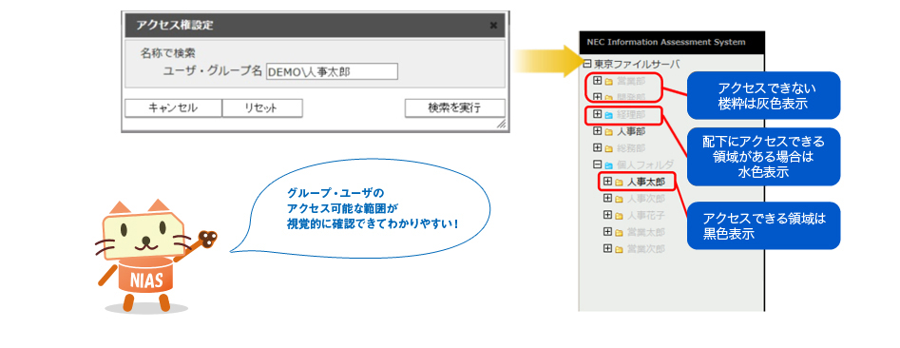Expand the 人事部 tree node
This screenshot has height=348, width=900.
(597, 131)
